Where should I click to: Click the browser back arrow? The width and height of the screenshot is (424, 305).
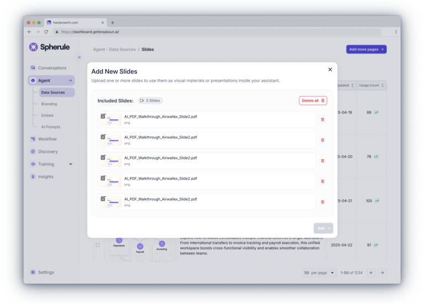(x=29, y=32)
